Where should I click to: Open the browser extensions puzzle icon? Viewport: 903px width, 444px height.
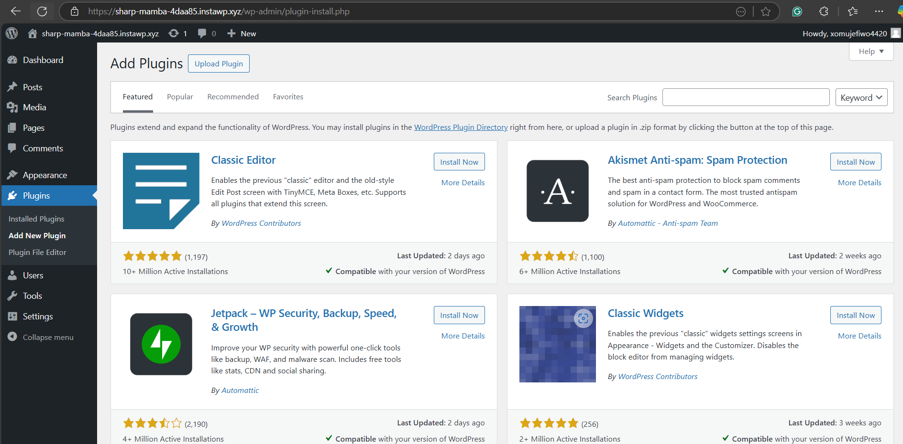click(824, 11)
